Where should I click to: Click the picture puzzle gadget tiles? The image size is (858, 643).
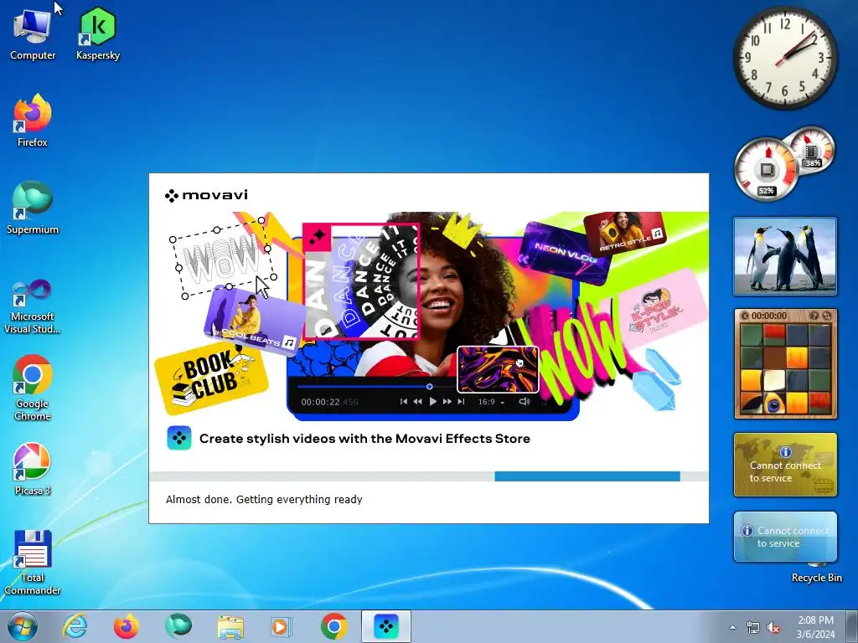[785, 369]
